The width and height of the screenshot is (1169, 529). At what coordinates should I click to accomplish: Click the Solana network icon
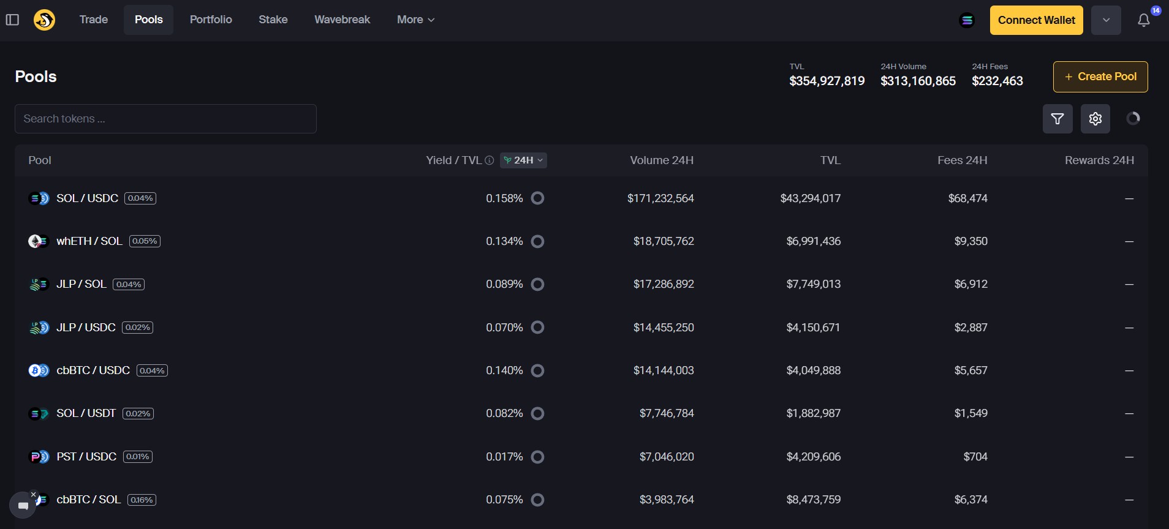(x=967, y=20)
